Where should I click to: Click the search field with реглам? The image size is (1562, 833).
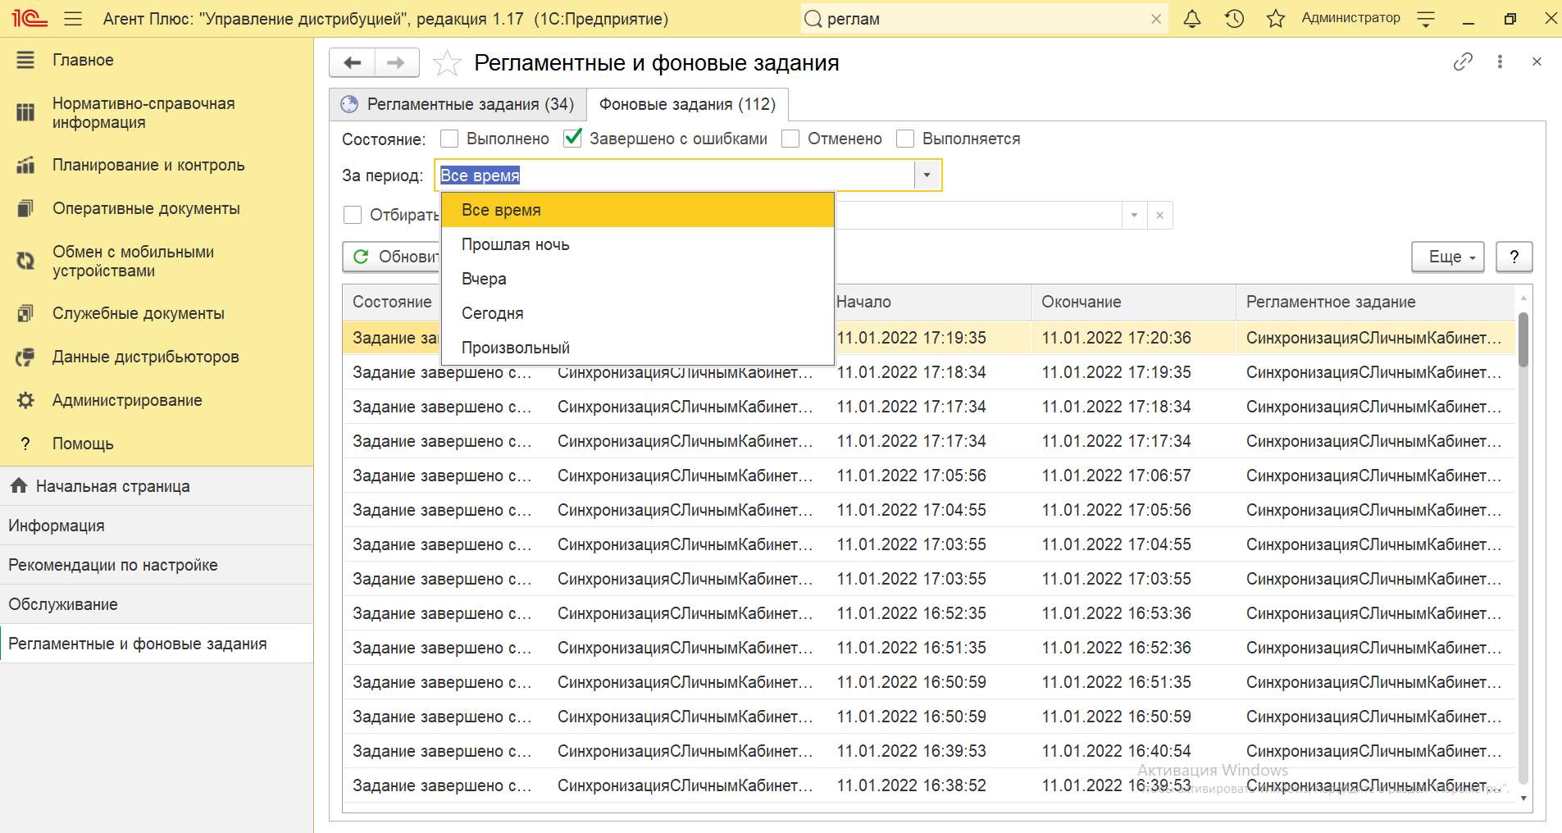click(984, 19)
